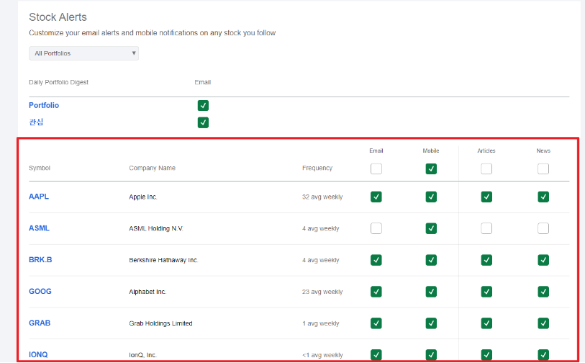Open the AAPL symbol link
The width and height of the screenshot is (585, 363).
click(x=39, y=197)
